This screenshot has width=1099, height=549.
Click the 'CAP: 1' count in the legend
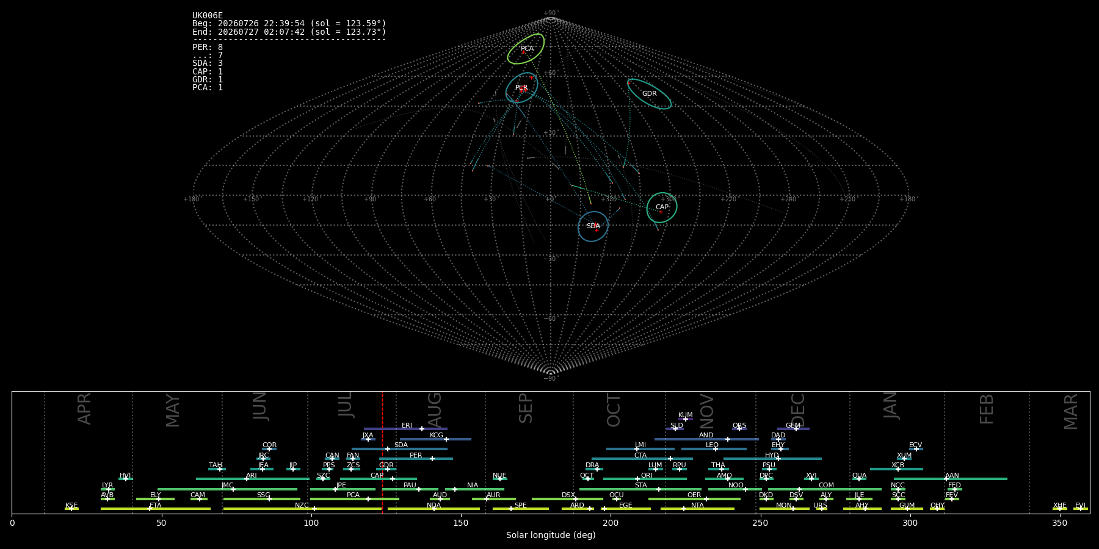[x=208, y=71]
